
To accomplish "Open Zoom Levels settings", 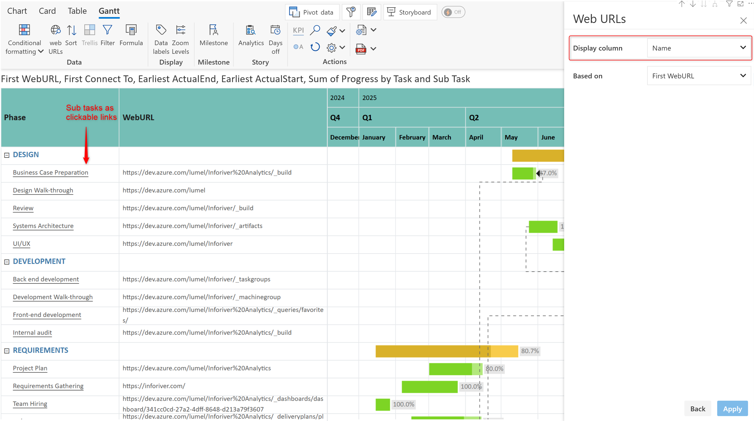I will (x=180, y=39).
